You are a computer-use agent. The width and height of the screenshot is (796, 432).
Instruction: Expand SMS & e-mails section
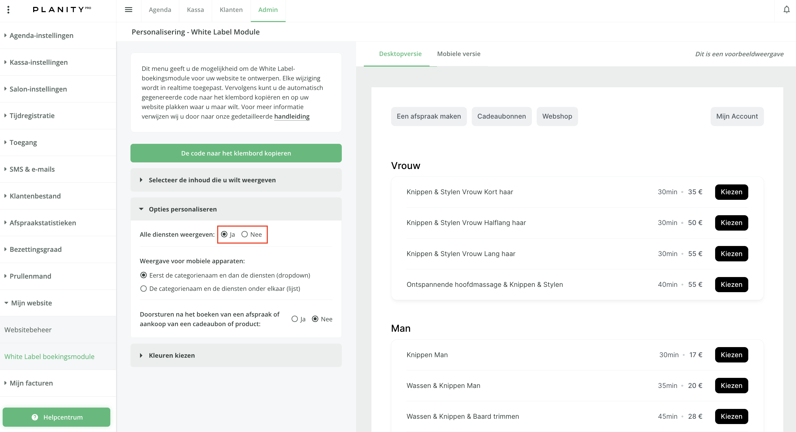pyautogui.click(x=58, y=169)
